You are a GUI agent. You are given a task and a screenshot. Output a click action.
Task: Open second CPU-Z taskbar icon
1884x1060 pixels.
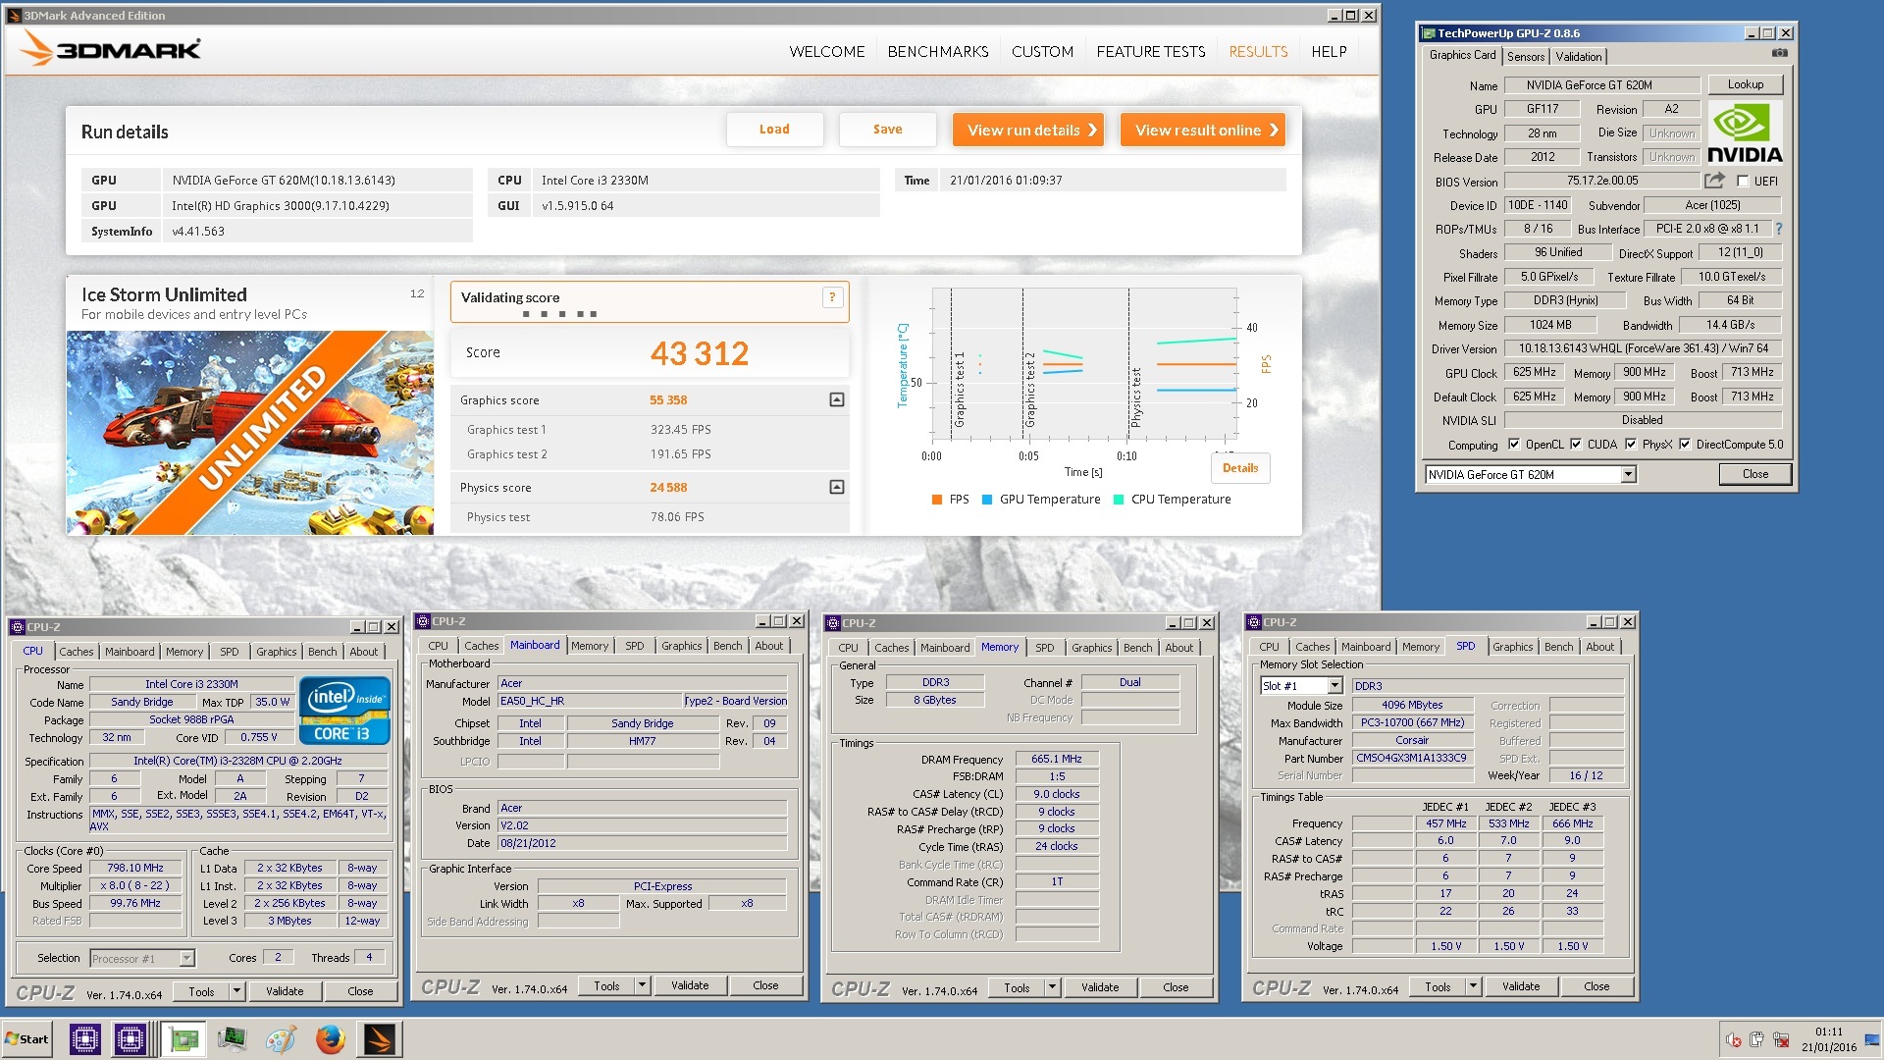click(131, 1038)
